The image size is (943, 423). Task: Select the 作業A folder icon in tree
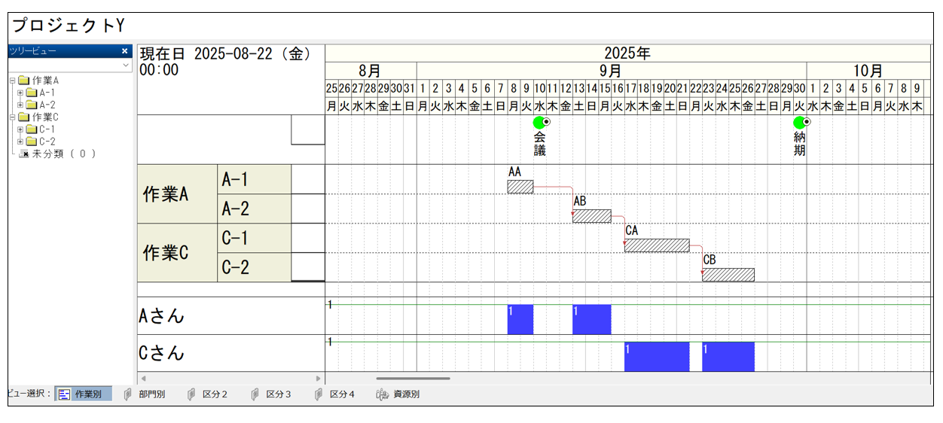coord(23,81)
